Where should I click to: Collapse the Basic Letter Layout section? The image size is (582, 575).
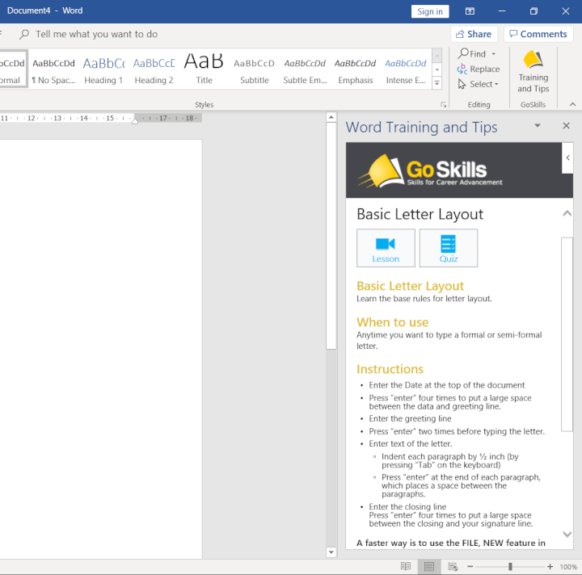point(567,214)
